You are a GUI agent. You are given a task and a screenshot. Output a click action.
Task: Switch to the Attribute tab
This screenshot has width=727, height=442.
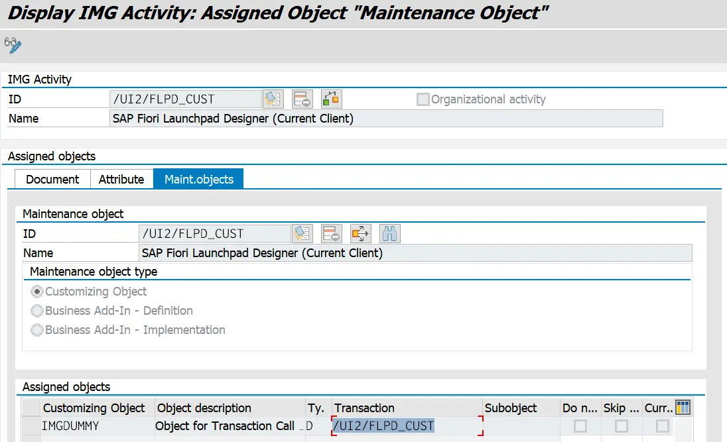click(121, 180)
